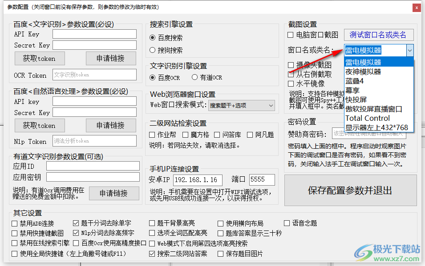This screenshot has width=425, height=266.
Task: Select 显示器左上432*768 from the list
Action: tap(379, 127)
